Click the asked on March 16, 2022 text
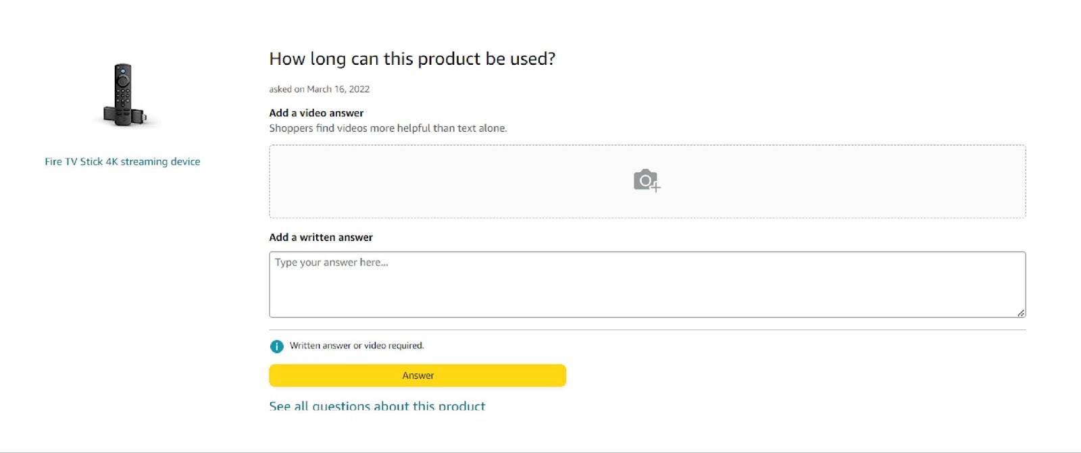 320,89
